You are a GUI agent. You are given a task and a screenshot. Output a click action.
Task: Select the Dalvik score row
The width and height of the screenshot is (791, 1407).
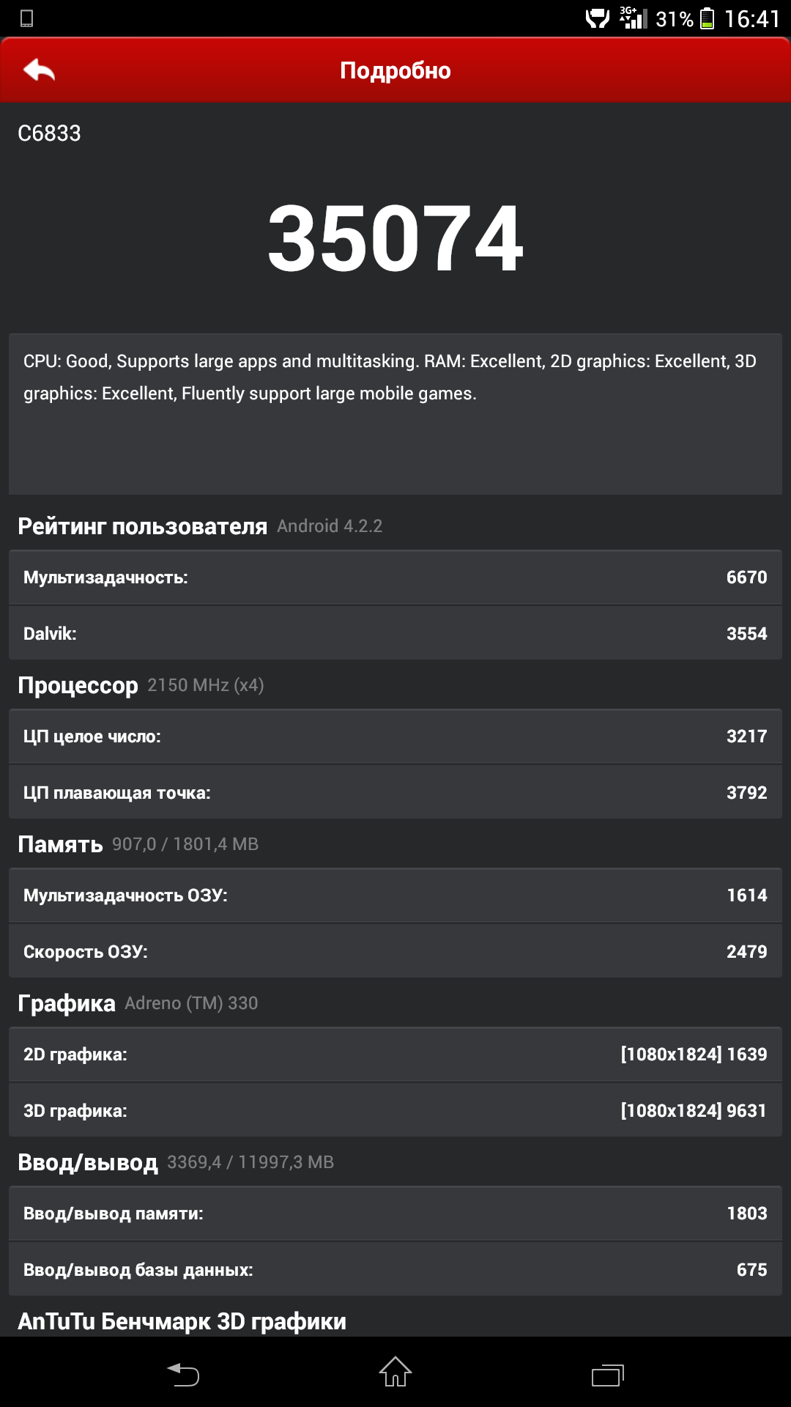(395, 633)
